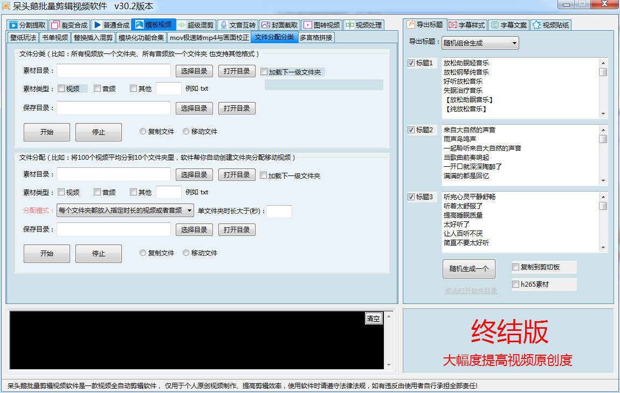Uncheck the 标题2 checkbox

(x=411, y=130)
